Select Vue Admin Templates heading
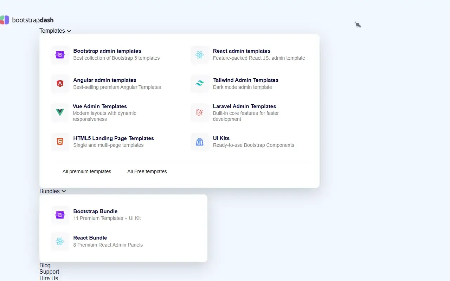This screenshot has width=450, height=281. (100, 106)
